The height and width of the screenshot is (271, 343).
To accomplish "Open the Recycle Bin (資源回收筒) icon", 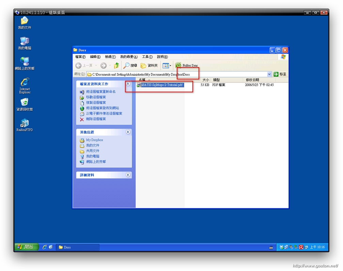I will click(25, 103).
